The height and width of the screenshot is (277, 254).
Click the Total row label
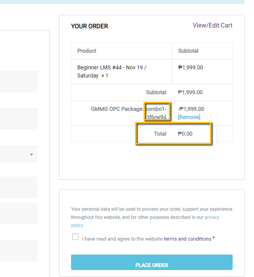[160, 134]
